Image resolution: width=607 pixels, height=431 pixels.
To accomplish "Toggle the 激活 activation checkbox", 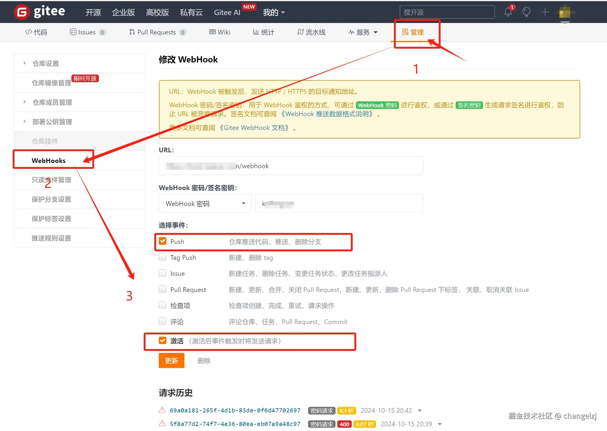I will [163, 341].
